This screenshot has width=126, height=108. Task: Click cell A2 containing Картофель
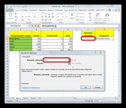click(x=21, y=38)
